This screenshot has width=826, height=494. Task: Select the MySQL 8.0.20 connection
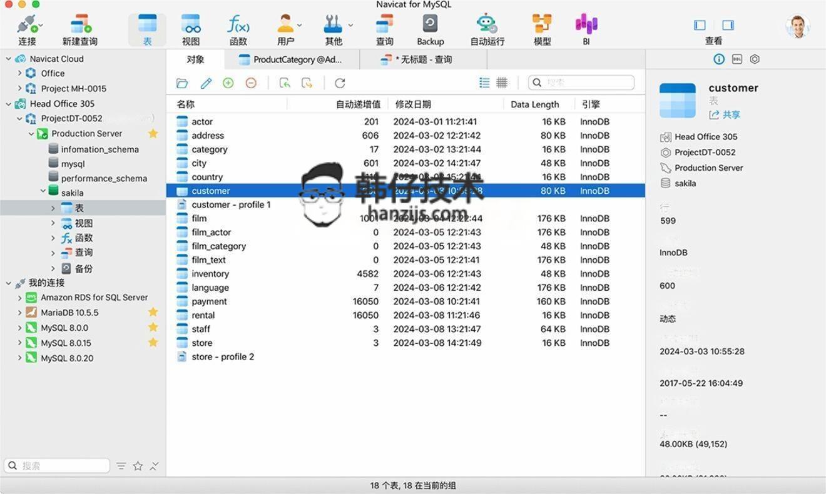tap(67, 358)
